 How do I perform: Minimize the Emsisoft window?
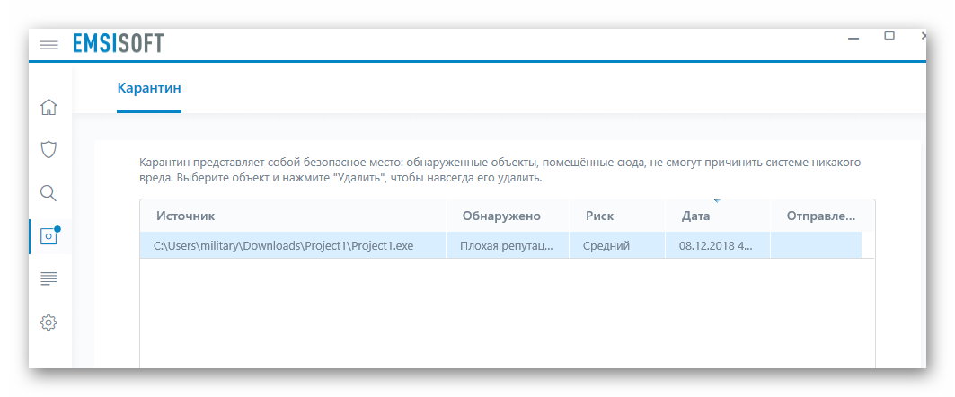click(853, 38)
